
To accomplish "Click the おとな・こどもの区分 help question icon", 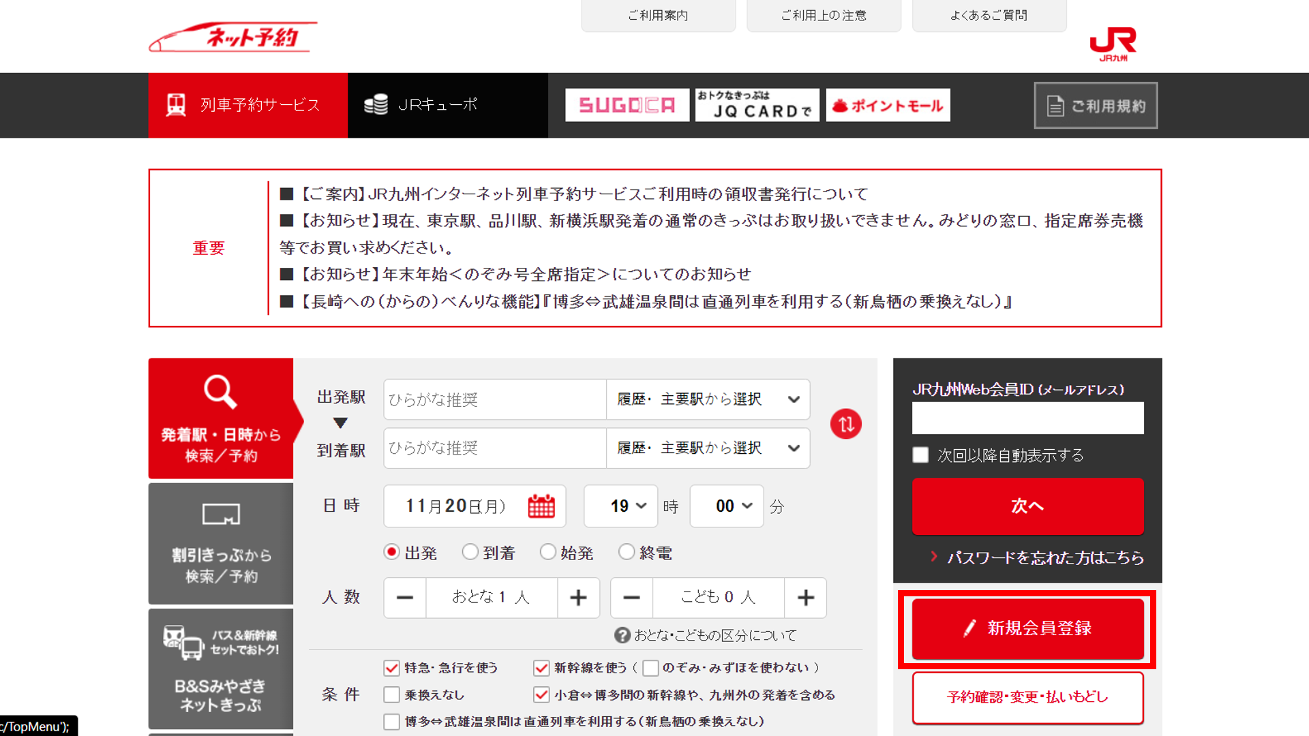I will 622,635.
